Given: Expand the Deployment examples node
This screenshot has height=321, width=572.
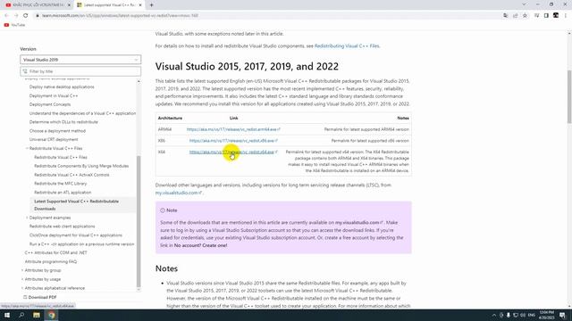Looking at the screenshot, I should pos(27,218).
